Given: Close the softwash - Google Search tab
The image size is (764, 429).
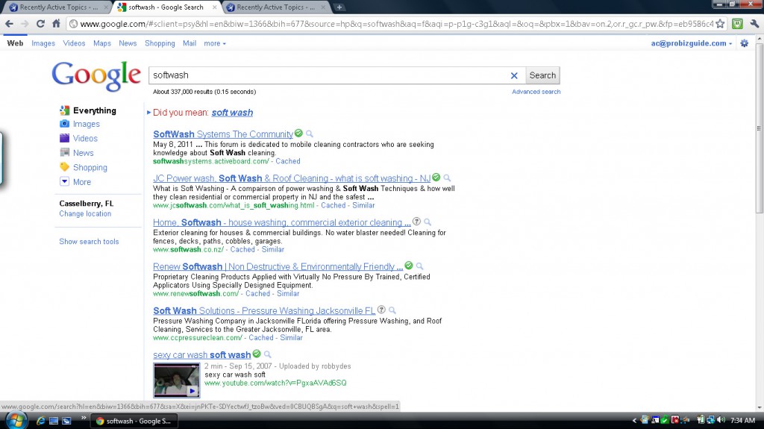Looking at the screenshot, I should click(214, 7).
